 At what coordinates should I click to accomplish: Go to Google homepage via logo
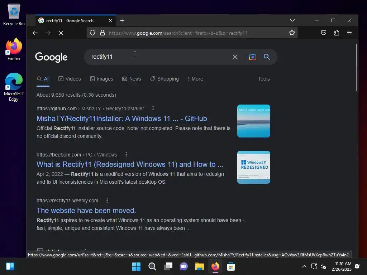pyautogui.click(x=51, y=57)
